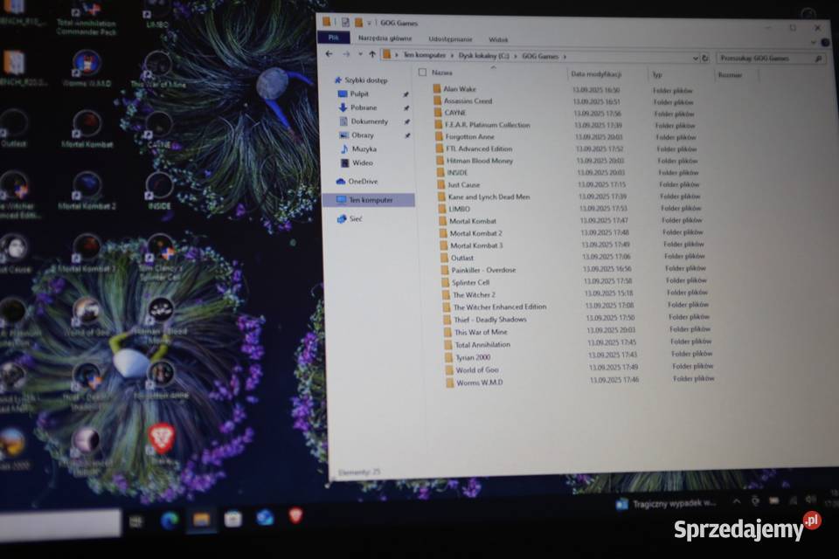
Task: Expand the chevron after Ten komputer breadcrumb
Action: pyautogui.click(x=452, y=55)
